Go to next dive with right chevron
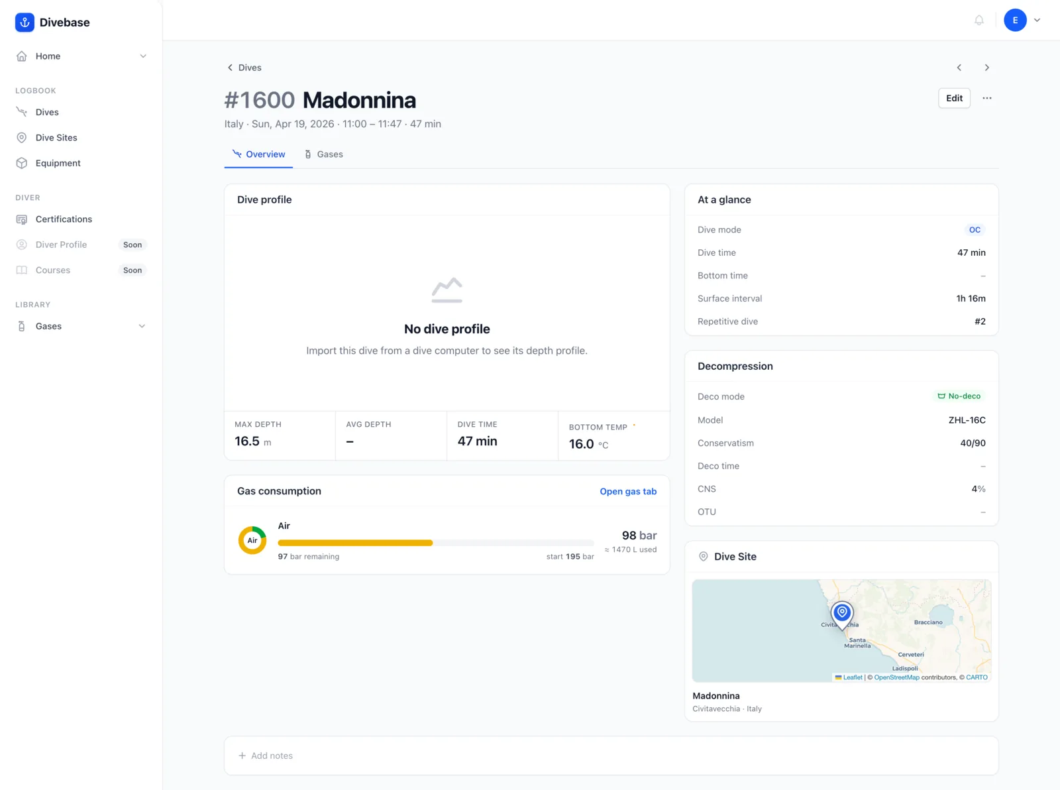 pyautogui.click(x=986, y=68)
